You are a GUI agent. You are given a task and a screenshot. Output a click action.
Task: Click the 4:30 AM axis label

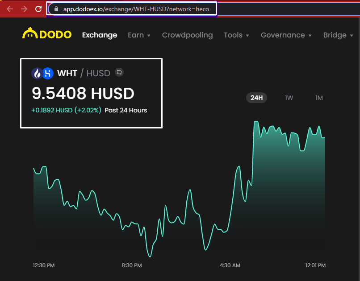(230, 265)
